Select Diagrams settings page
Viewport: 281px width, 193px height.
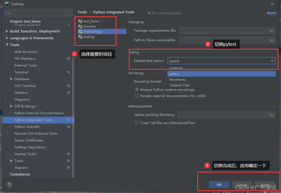click(x=22, y=99)
